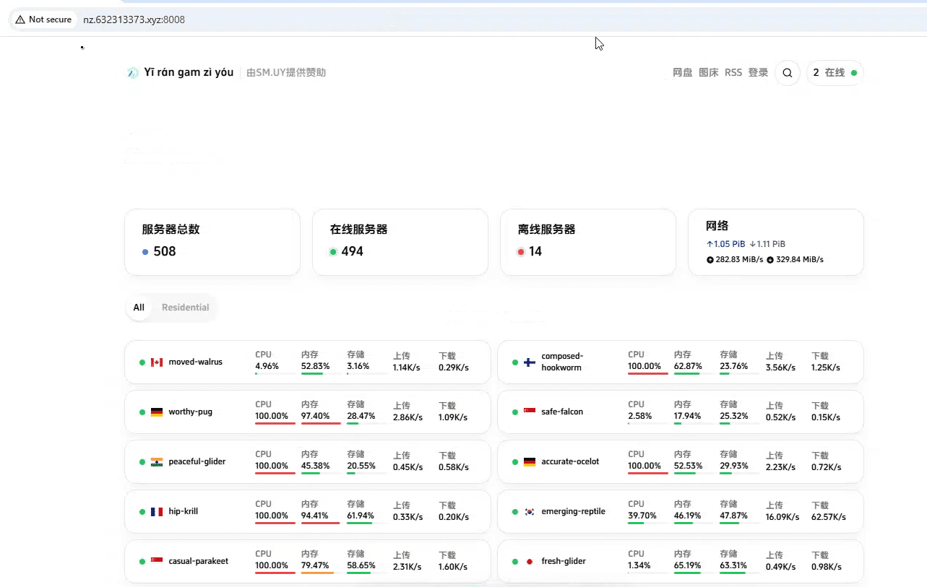927x587 pixels.
Task: Click the site logo icon
Action: (x=133, y=73)
